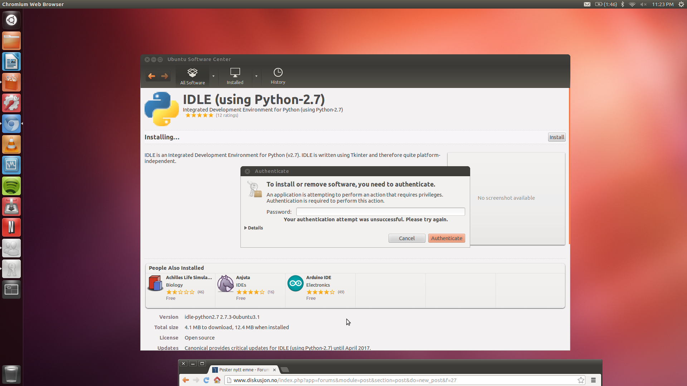Select version idle-python2.7 text
This screenshot has width=687, height=386.
click(222, 317)
